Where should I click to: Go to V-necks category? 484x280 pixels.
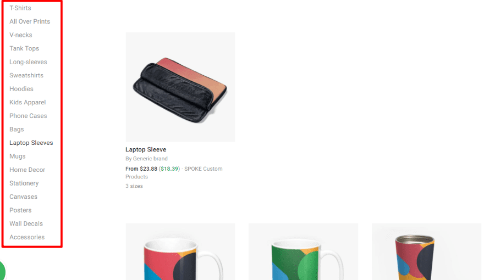[21, 35]
